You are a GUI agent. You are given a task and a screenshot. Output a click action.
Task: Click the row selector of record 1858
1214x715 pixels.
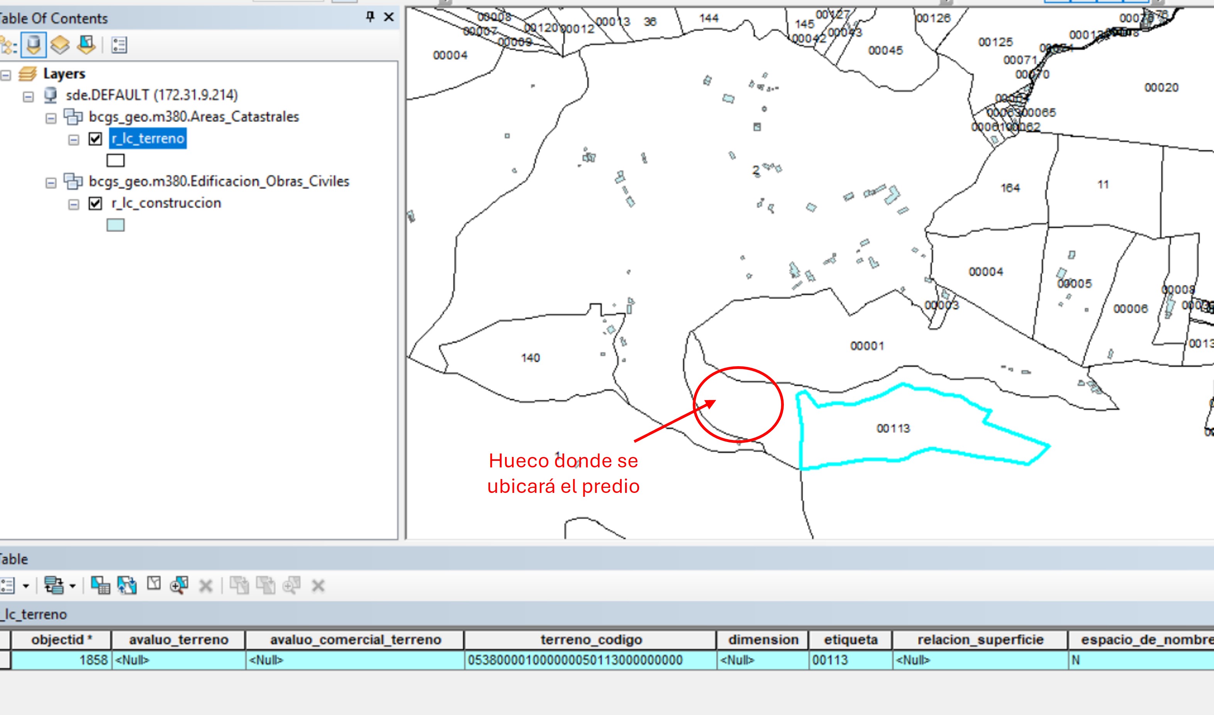pyautogui.click(x=5, y=660)
